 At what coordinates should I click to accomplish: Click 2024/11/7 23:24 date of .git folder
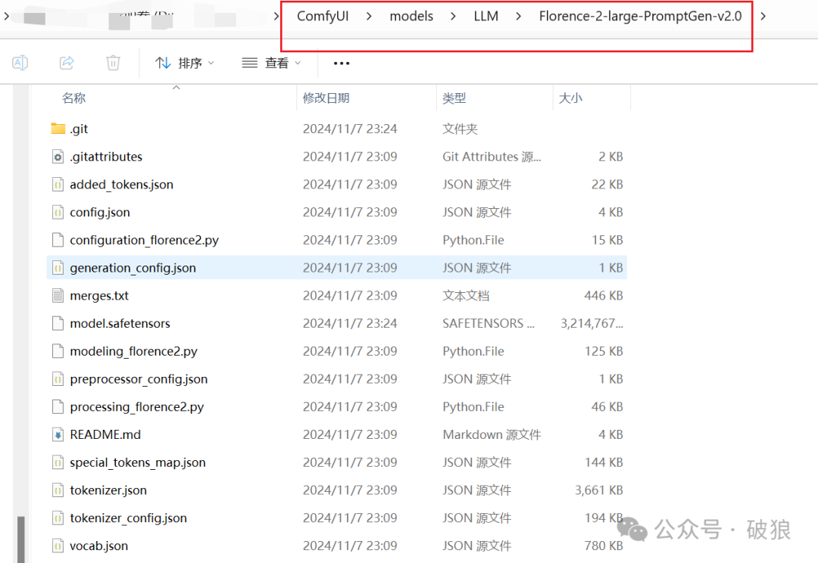[349, 129]
